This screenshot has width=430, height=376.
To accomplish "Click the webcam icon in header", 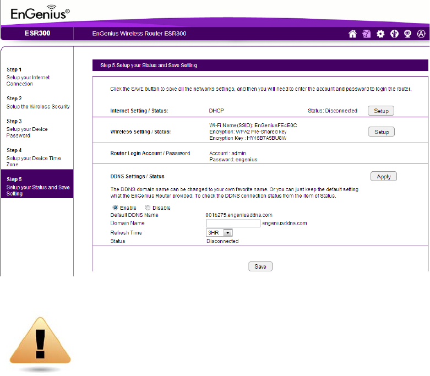I will point(407,34).
